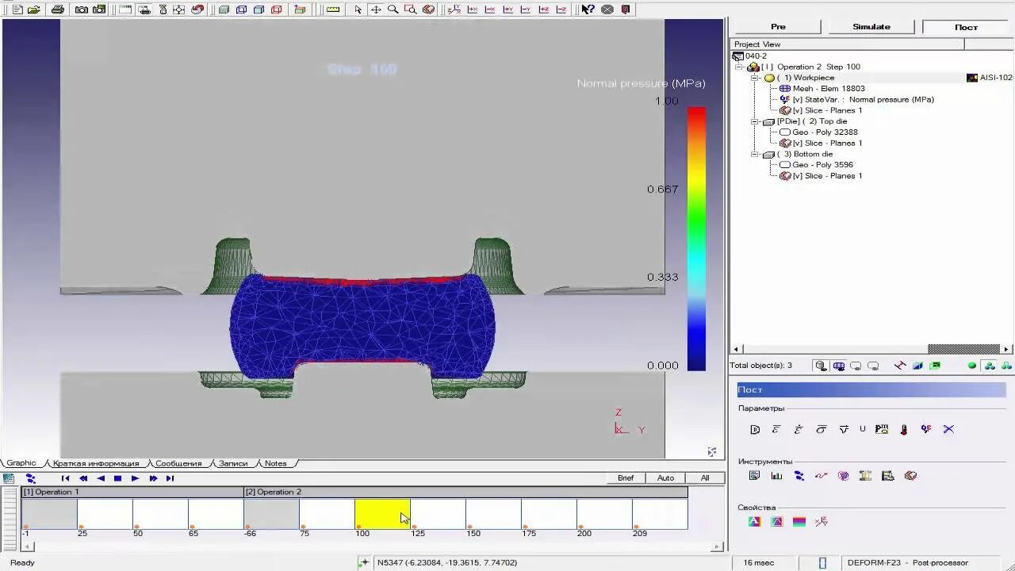Select the pointer arrow tool
The height and width of the screenshot is (571, 1015).
pyautogui.click(x=358, y=10)
